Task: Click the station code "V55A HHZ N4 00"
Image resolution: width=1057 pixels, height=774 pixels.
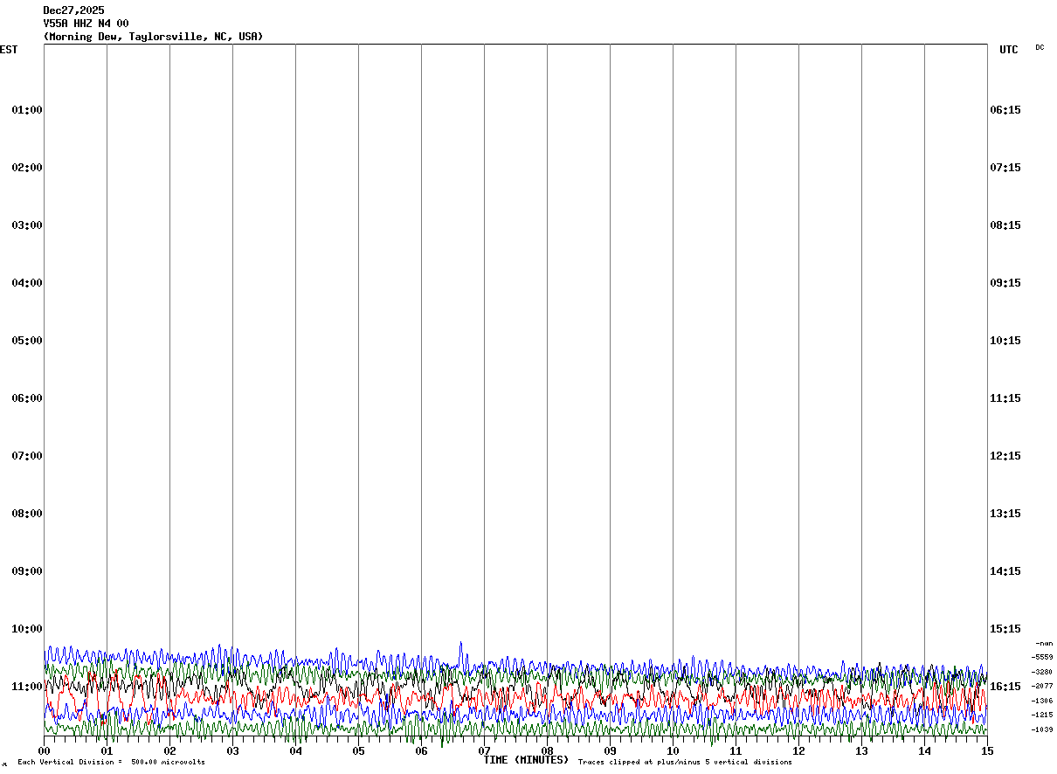Action: tap(86, 24)
